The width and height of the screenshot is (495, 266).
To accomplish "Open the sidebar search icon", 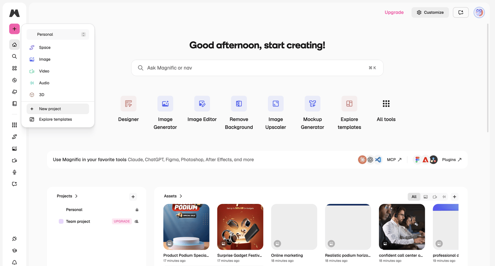I will pos(14,57).
